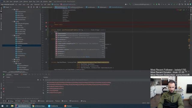This screenshot has width=192, height=108.
Task: Toggle breakpoint below return null line
Action: tap(46, 26)
